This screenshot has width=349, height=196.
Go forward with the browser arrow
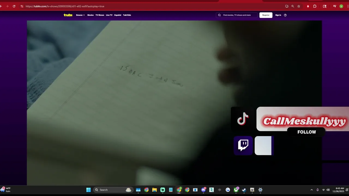tap(7, 6)
